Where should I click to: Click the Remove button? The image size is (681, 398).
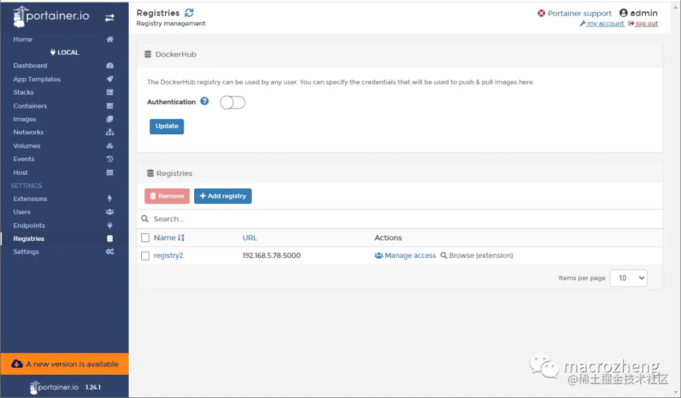coord(167,196)
